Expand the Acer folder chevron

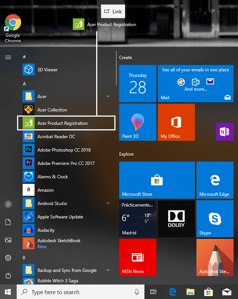click(x=108, y=96)
